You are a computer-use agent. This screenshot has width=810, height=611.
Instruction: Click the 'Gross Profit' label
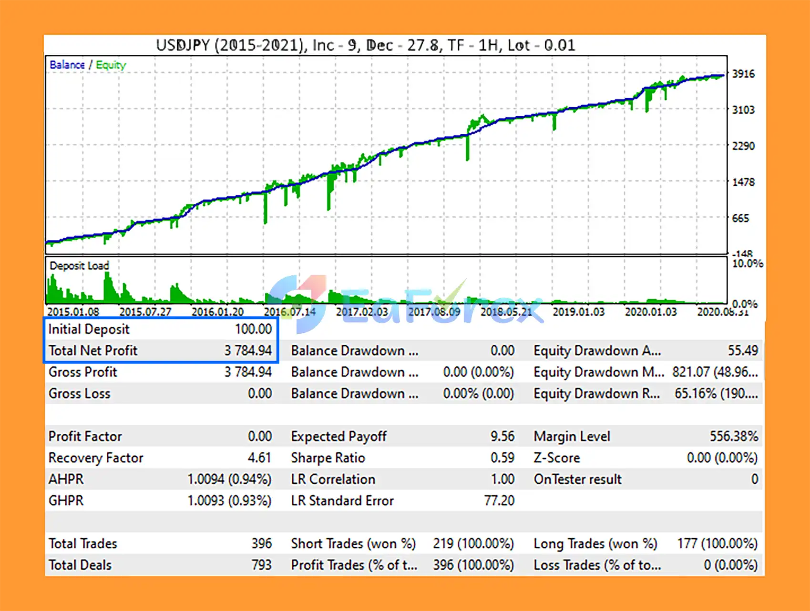point(82,372)
